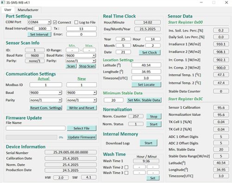Click the Read Interval input field
This screenshot has width=232, height=183.
coord(43,28)
